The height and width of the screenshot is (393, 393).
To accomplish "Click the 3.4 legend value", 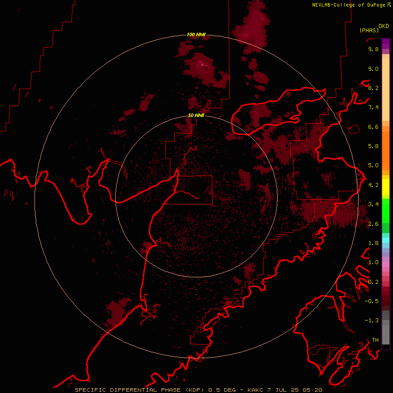I will (373, 204).
